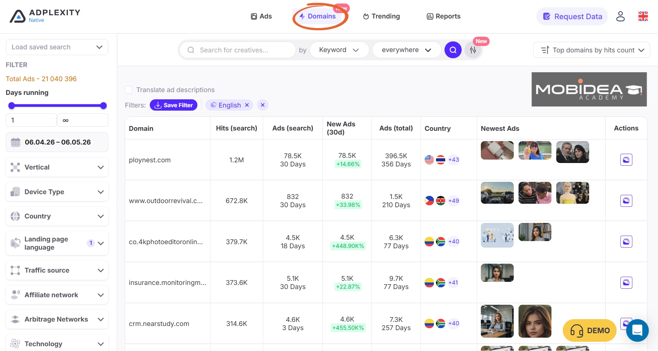Open ploynest.com domain link
The height and width of the screenshot is (351, 658).
(x=150, y=160)
